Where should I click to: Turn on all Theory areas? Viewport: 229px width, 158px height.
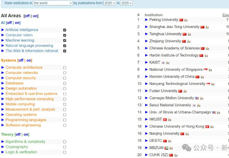(26, 135)
